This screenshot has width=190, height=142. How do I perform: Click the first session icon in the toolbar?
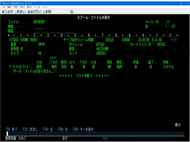[x=3, y=11]
